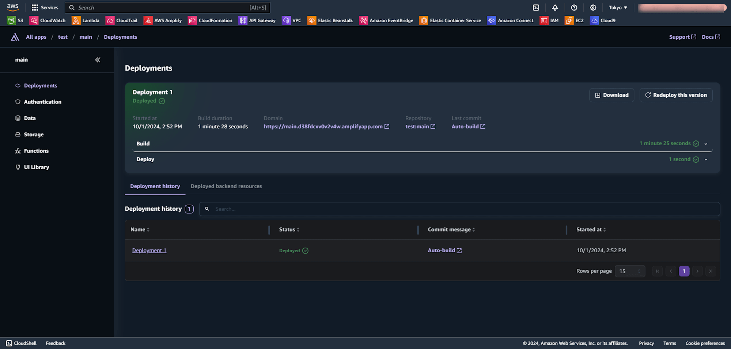Open the Elastic Beanstalk shortcut
This screenshot has width=731, height=349.
(x=330, y=20)
